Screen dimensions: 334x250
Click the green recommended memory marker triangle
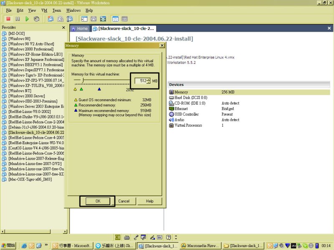(81, 89)
